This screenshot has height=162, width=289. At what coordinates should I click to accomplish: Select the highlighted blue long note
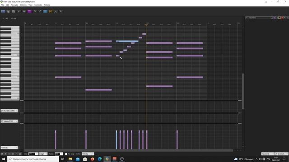127,41
